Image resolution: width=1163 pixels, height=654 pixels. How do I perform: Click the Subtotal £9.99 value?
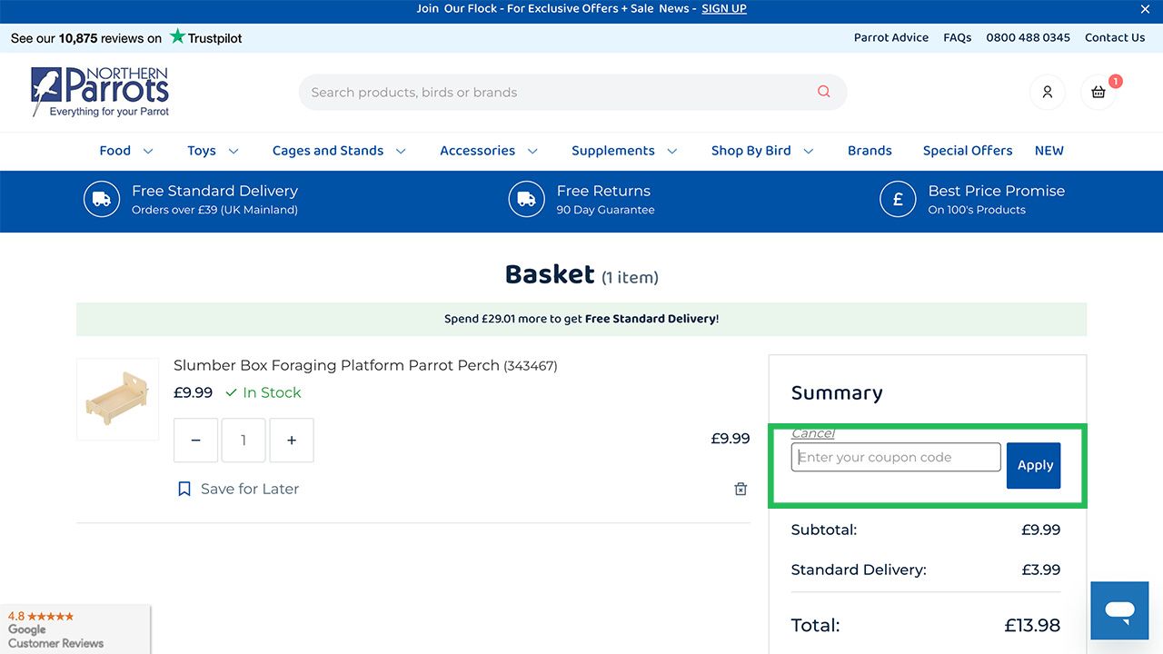point(1041,530)
